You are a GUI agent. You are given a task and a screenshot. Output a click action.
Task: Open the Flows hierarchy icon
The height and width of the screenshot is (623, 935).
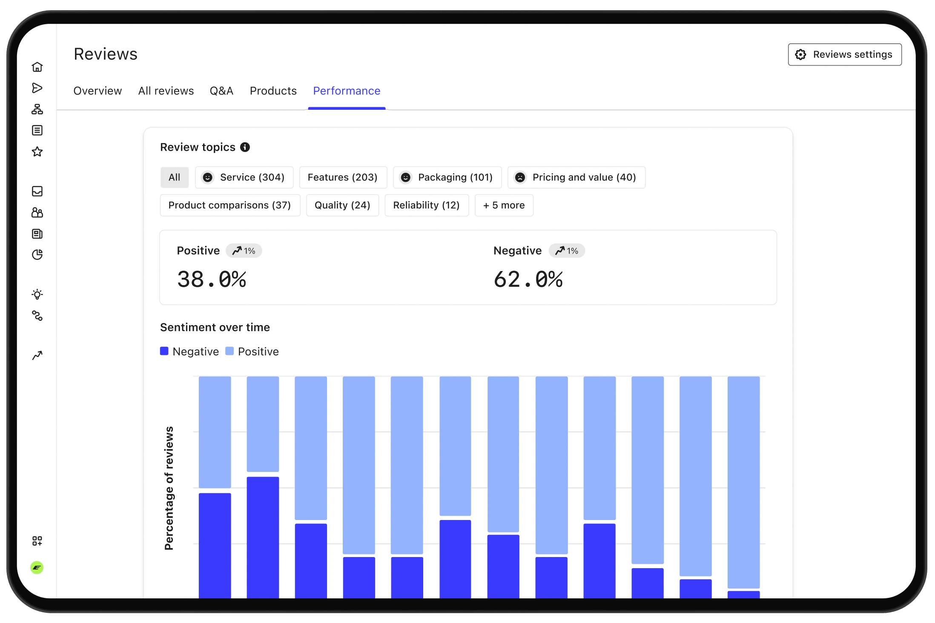(37, 109)
